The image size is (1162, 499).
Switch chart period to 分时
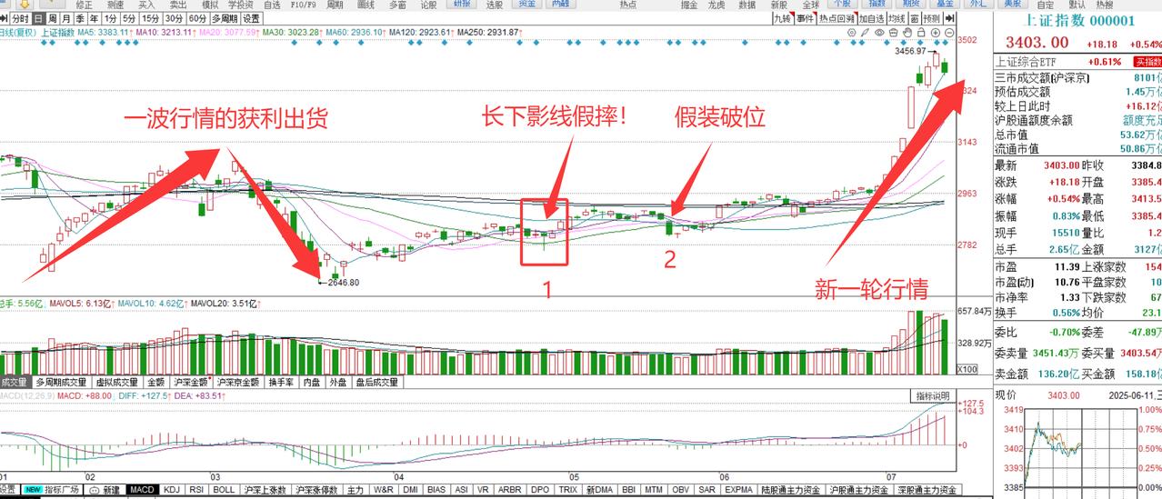point(20,18)
